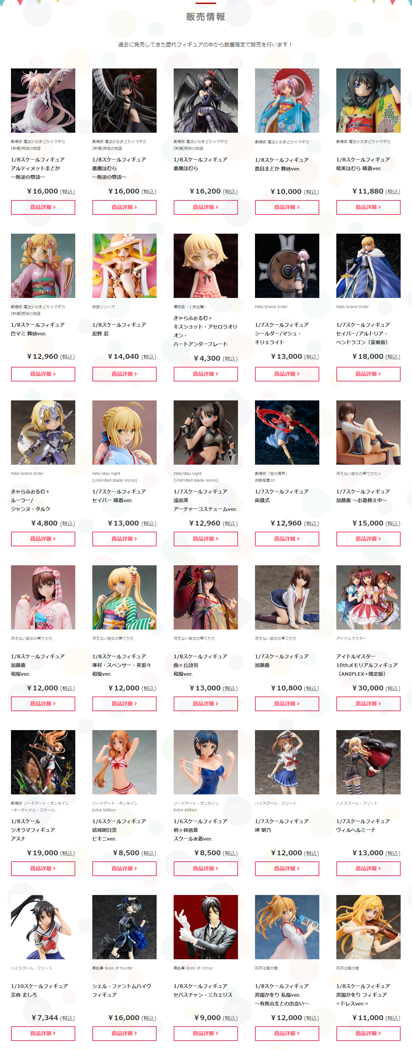Open the Ultimate Madoka figure thumbnail
This screenshot has width=412, height=1050.
click(43, 100)
